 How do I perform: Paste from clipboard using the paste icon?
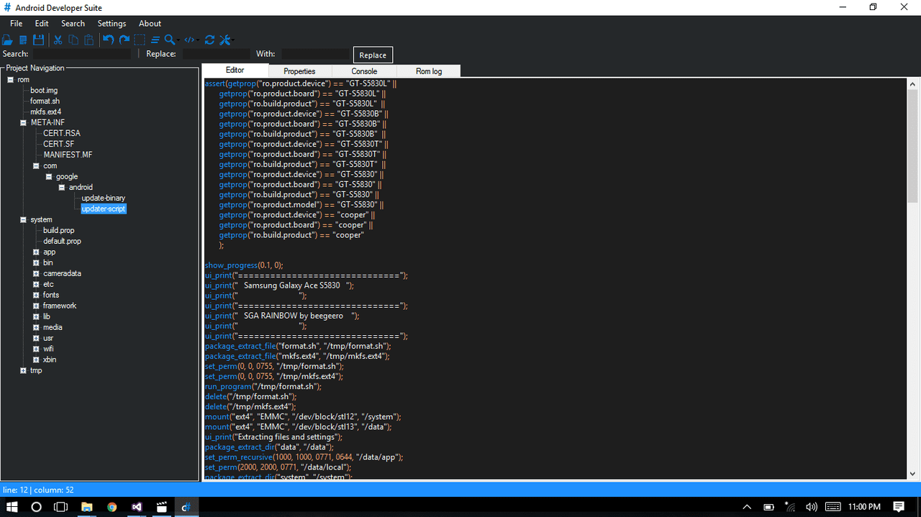coord(89,40)
